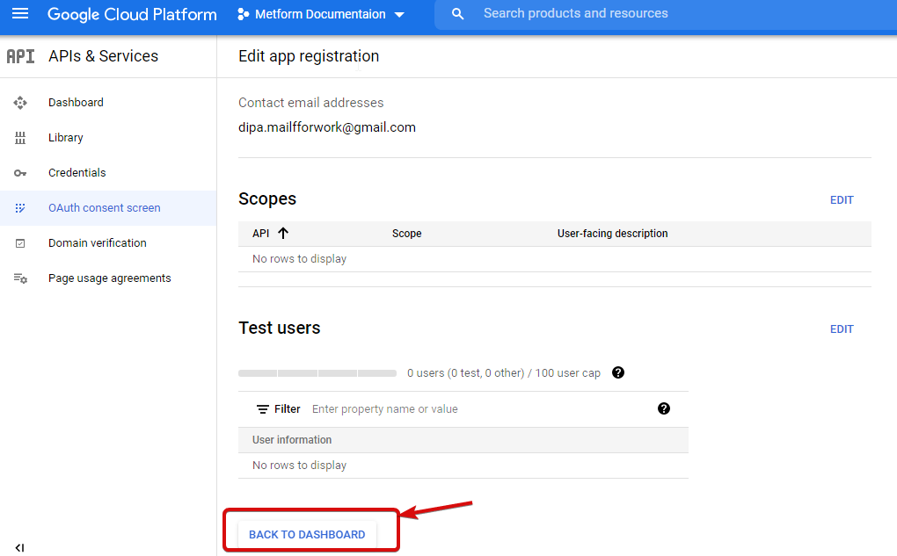The height and width of the screenshot is (556, 897).
Task: Click the API logo icon in sidebar
Action: [x=20, y=56]
